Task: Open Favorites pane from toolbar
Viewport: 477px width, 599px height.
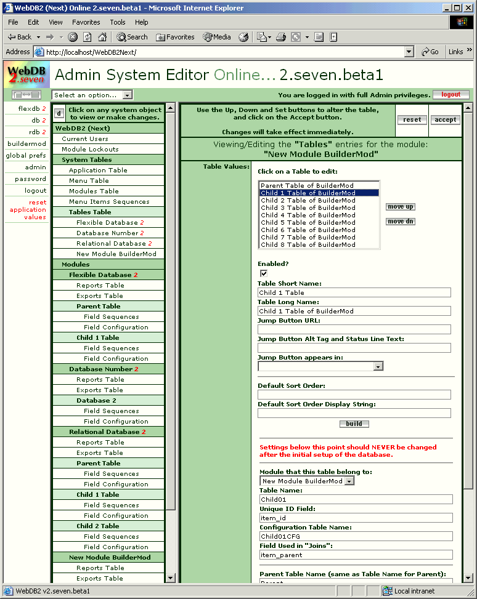Action: tap(175, 37)
